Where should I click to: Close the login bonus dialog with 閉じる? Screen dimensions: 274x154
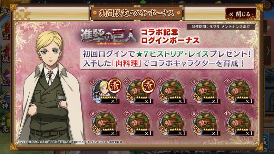point(241,14)
